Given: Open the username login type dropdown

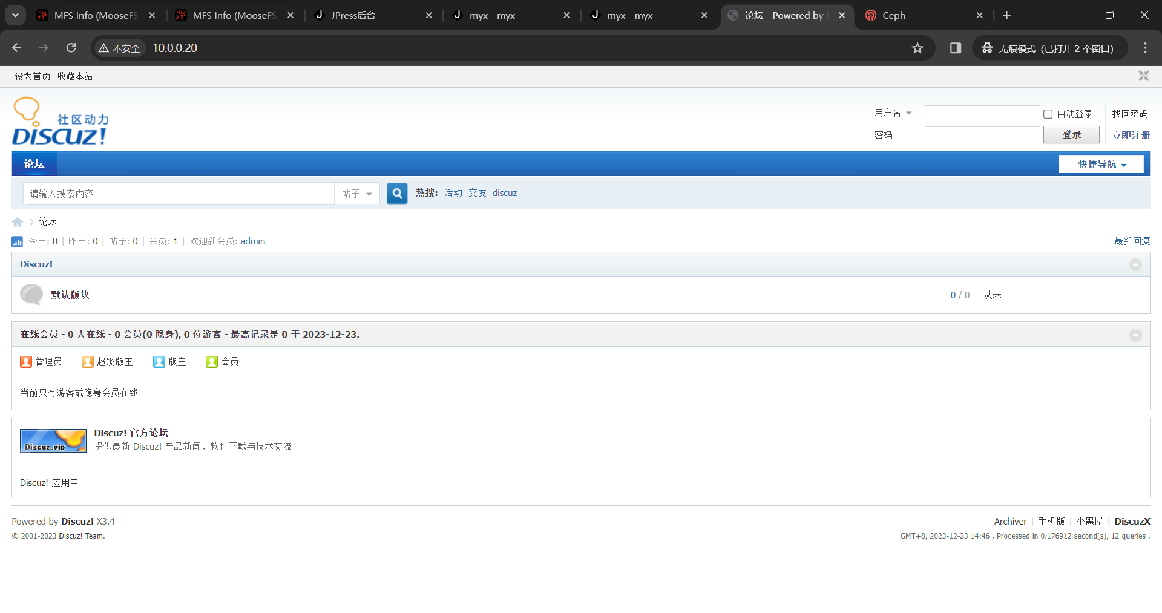Looking at the screenshot, I should (893, 113).
